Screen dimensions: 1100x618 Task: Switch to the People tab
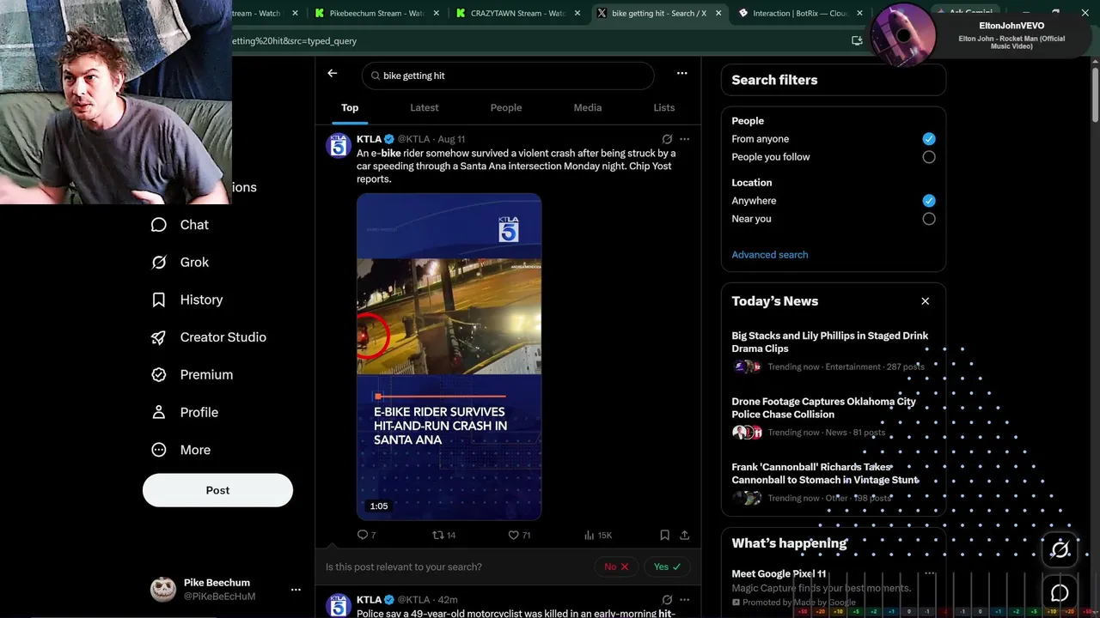[506, 107]
